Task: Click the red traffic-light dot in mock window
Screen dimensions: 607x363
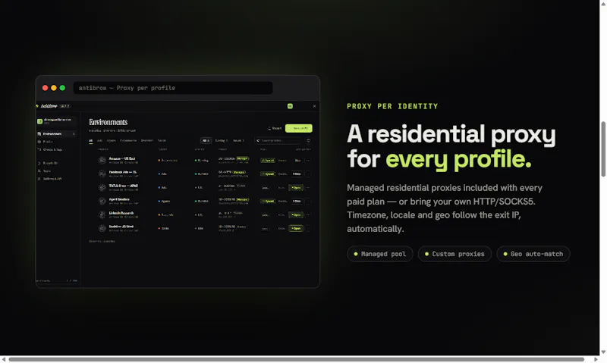Action: pos(45,88)
